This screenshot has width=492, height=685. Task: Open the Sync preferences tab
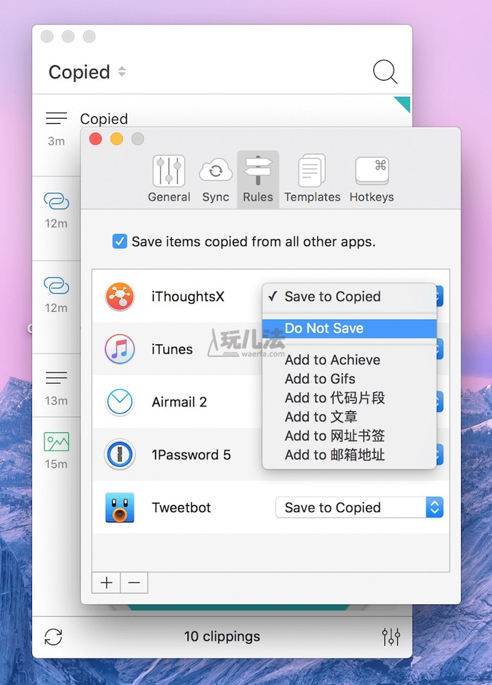click(x=216, y=179)
